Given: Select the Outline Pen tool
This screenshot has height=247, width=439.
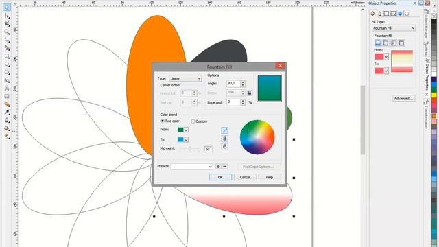Looking at the screenshot, I should (7, 121).
